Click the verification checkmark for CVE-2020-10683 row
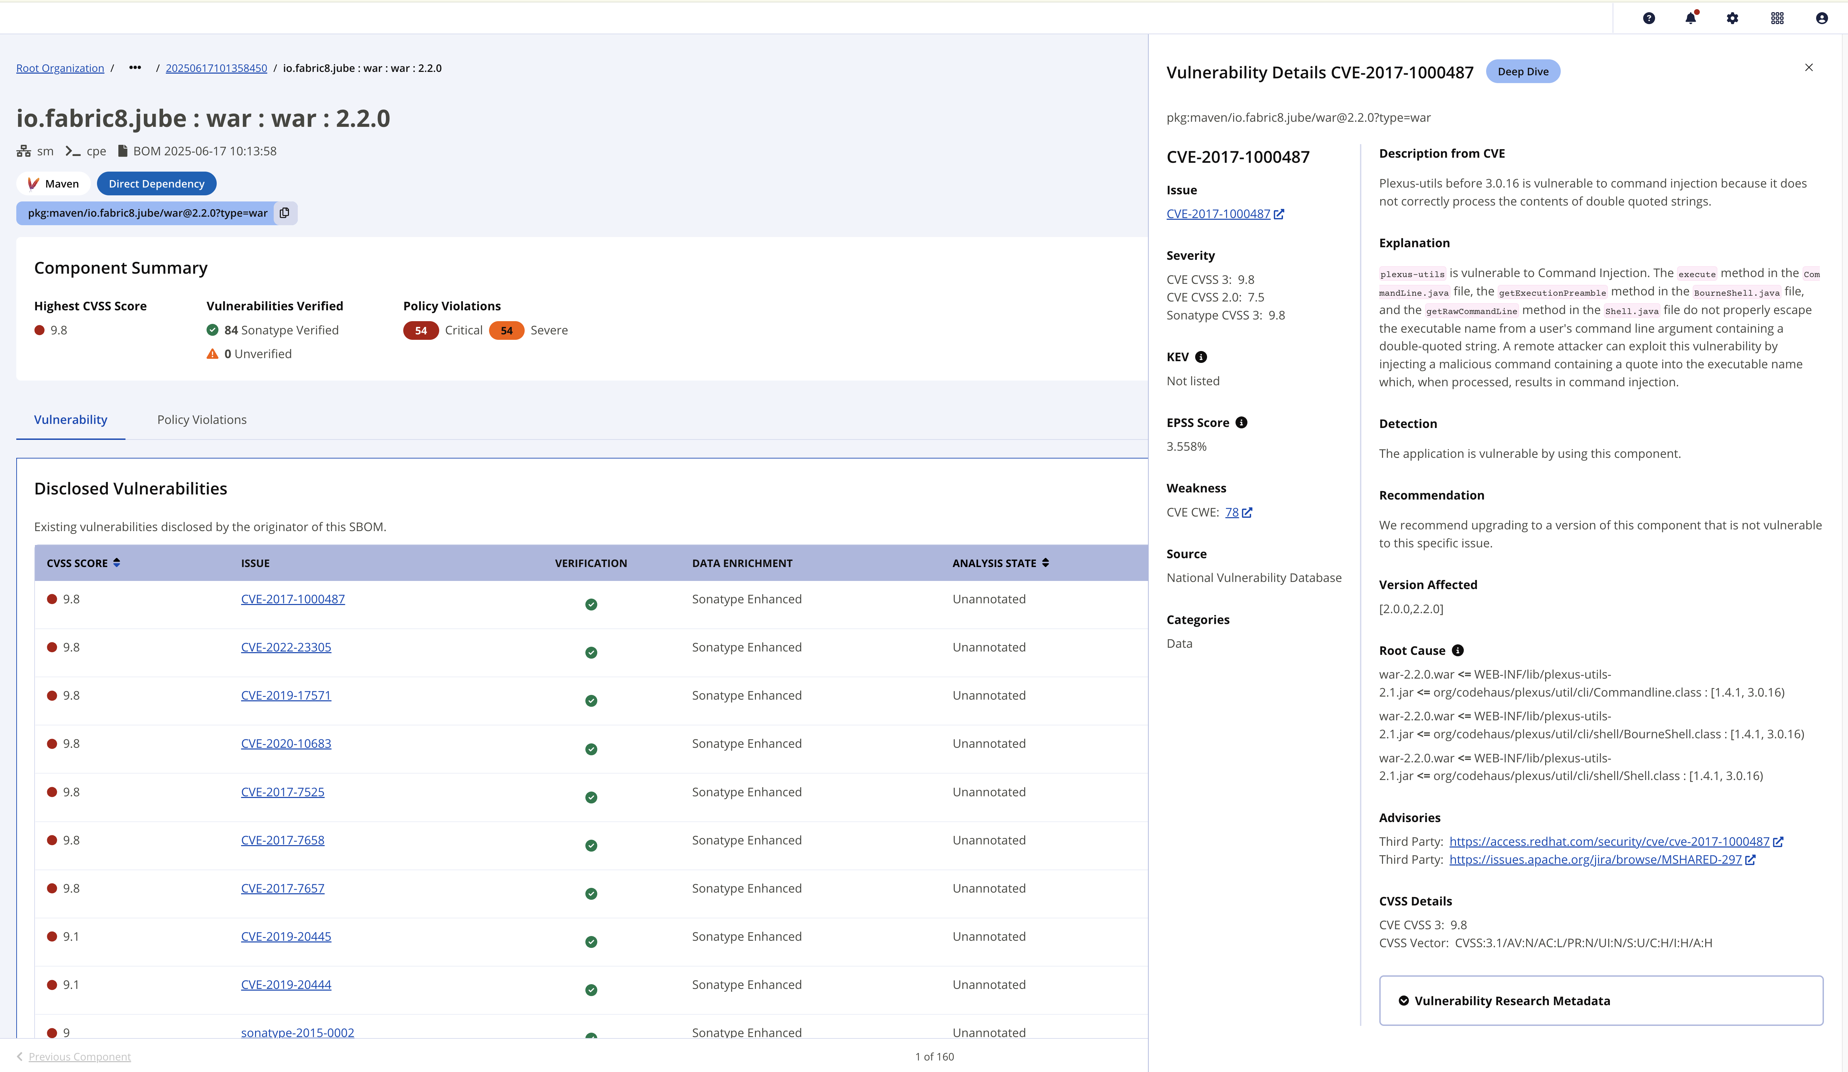 click(x=591, y=749)
